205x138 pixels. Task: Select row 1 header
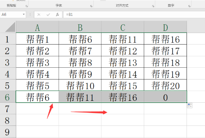[x=8, y=39]
